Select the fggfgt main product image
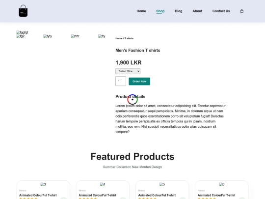The image size is (265, 199). [22, 32]
